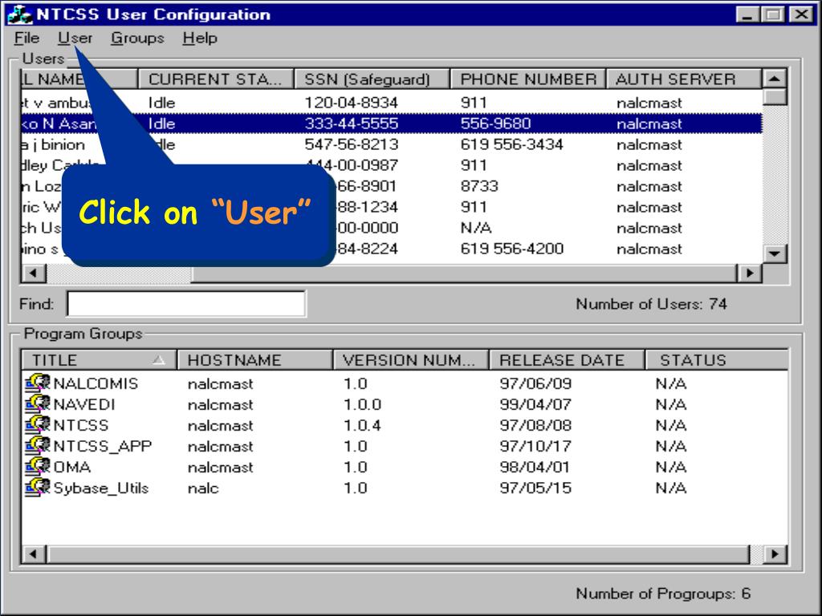This screenshot has height=616, width=822.
Task: Click the NTCSS program group icon
Action: click(x=38, y=426)
